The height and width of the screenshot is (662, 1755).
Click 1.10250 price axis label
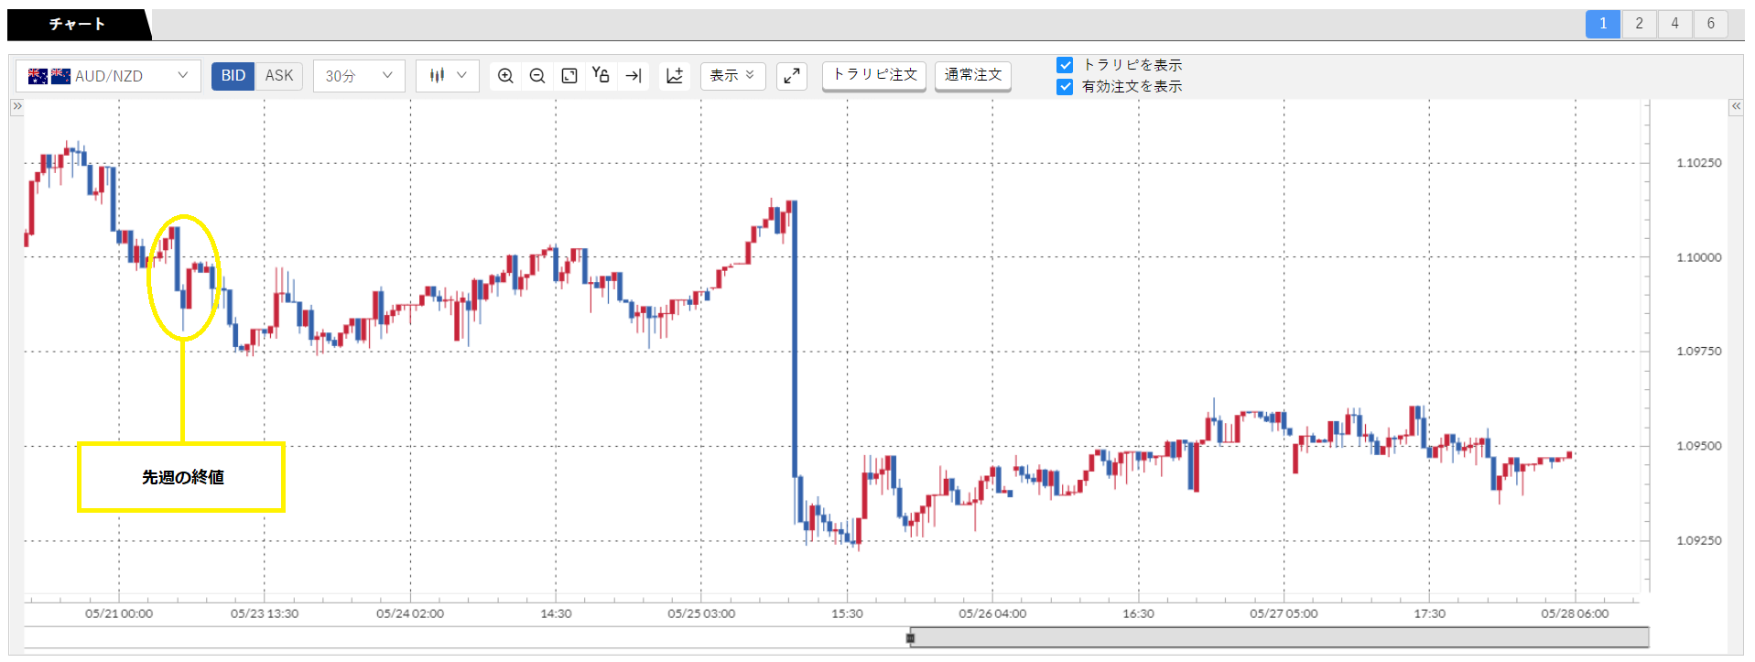(x=1698, y=163)
